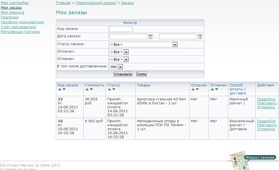The width and height of the screenshot is (279, 170).
Task: Open Подписка in sidebar
Action: [10, 17]
